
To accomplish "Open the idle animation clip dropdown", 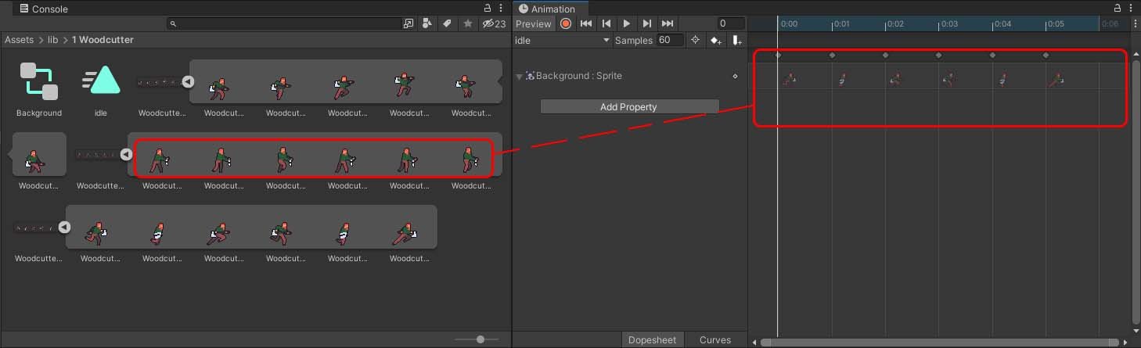I will [562, 40].
